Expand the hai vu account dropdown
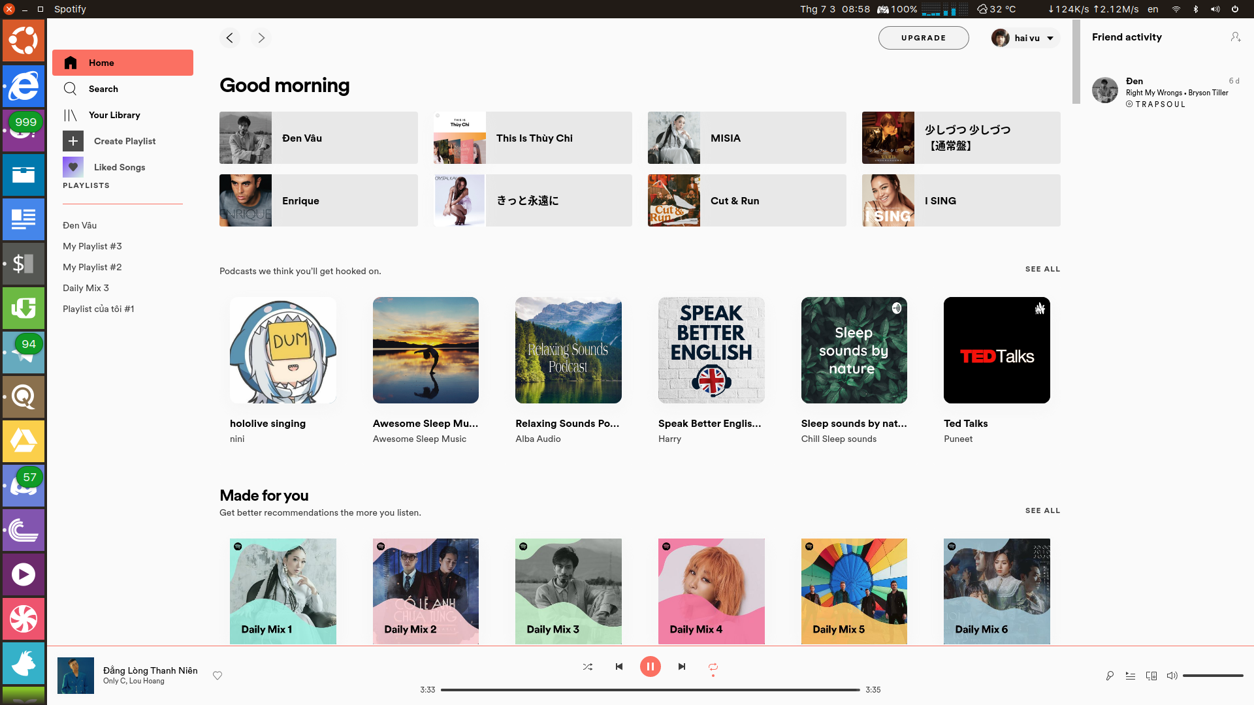The image size is (1254, 705). coord(1025,38)
